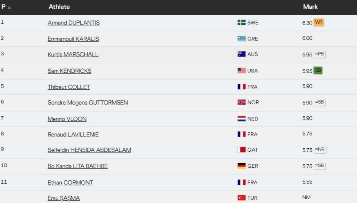
Task: Click the Athlete column header
Action: [59, 7]
